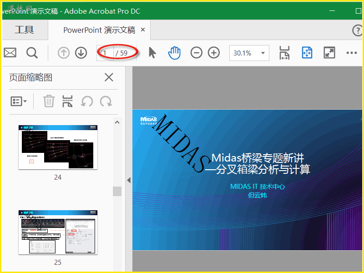This screenshot has height=273, width=364.
Task: Activate the hand pan tool
Action: [x=174, y=53]
